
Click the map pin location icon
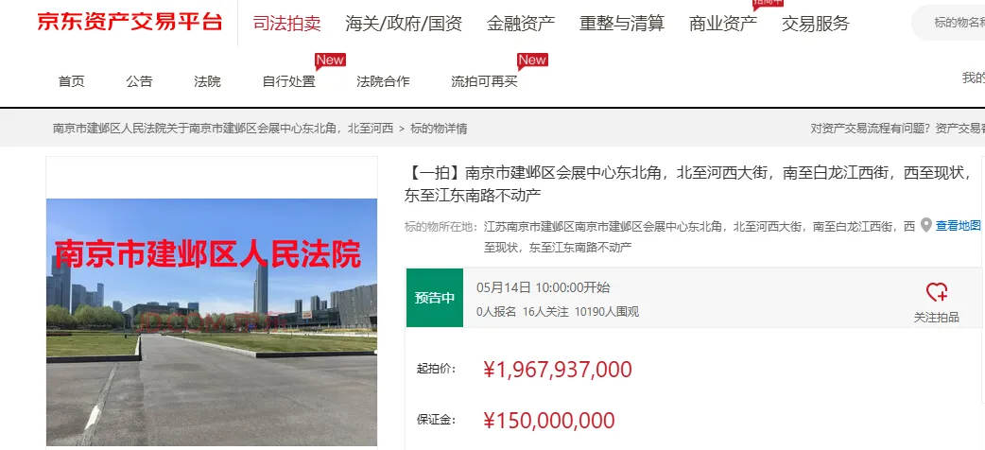(x=926, y=225)
